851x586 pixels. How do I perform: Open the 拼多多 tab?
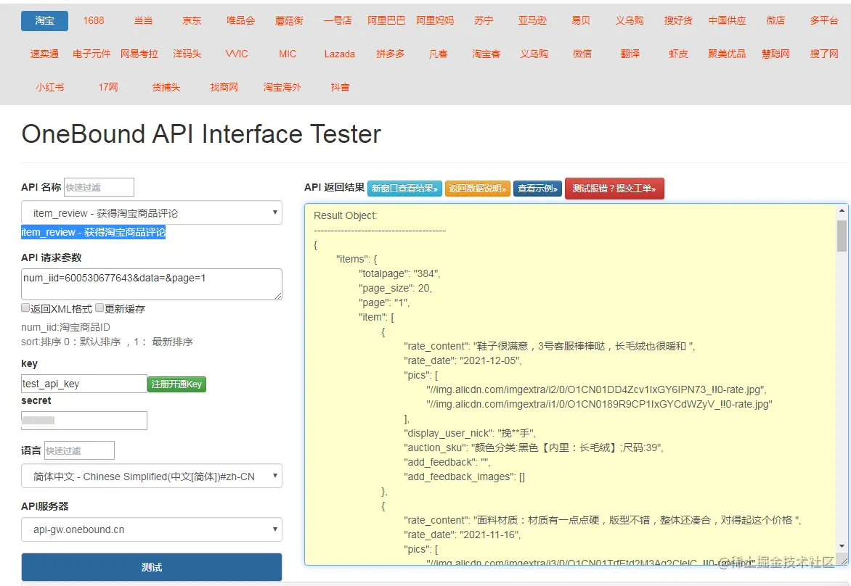pyautogui.click(x=390, y=54)
